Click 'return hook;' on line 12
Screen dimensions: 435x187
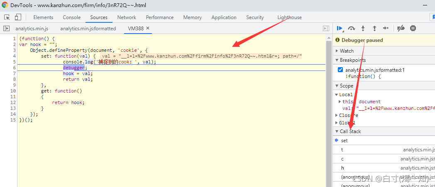[68, 102]
